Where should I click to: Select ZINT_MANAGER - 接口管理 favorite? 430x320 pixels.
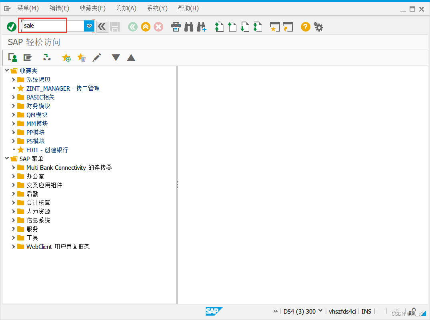point(63,89)
